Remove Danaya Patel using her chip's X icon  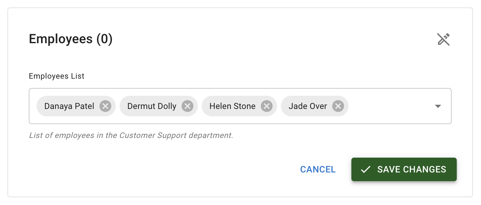tap(105, 106)
